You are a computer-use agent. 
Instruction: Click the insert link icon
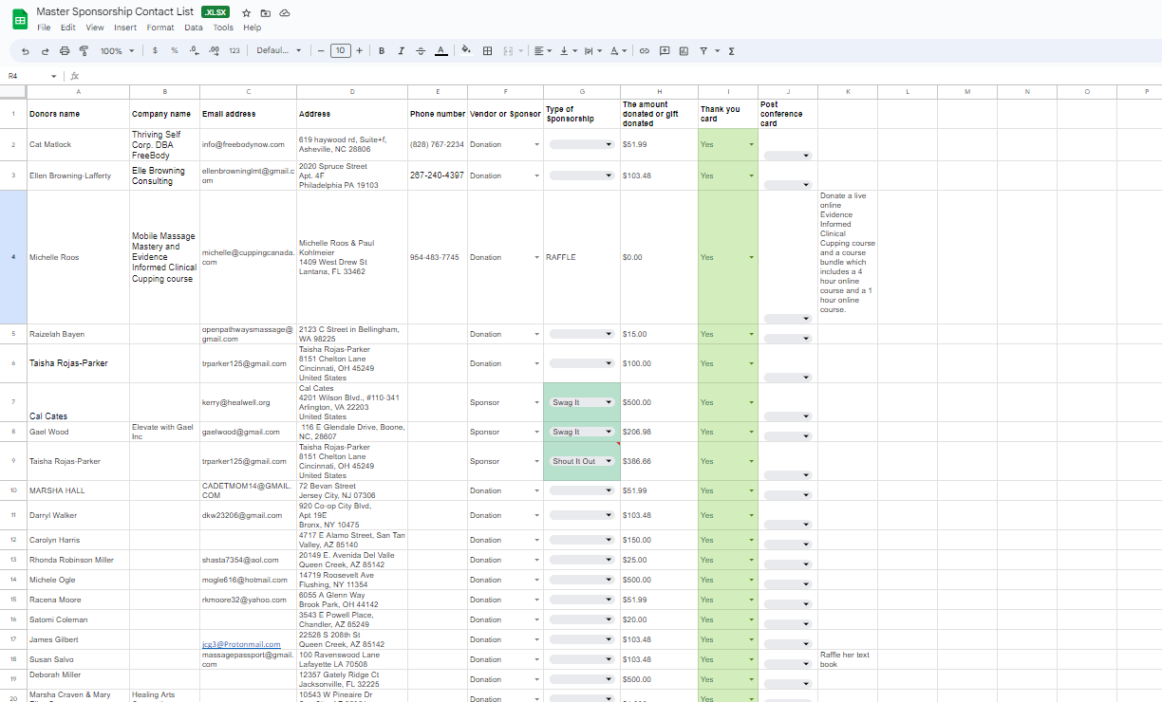coord(645,51)
